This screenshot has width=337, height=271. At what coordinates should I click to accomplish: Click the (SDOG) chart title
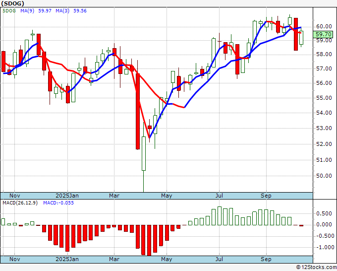13,3
